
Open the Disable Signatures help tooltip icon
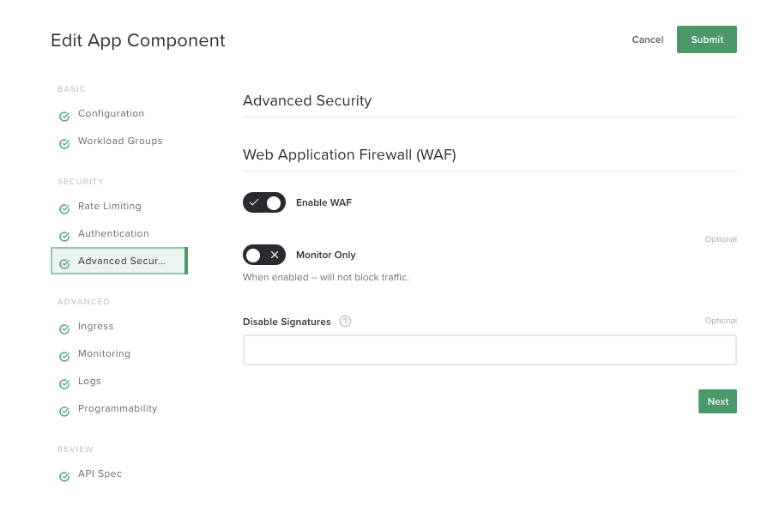point(345,322)
